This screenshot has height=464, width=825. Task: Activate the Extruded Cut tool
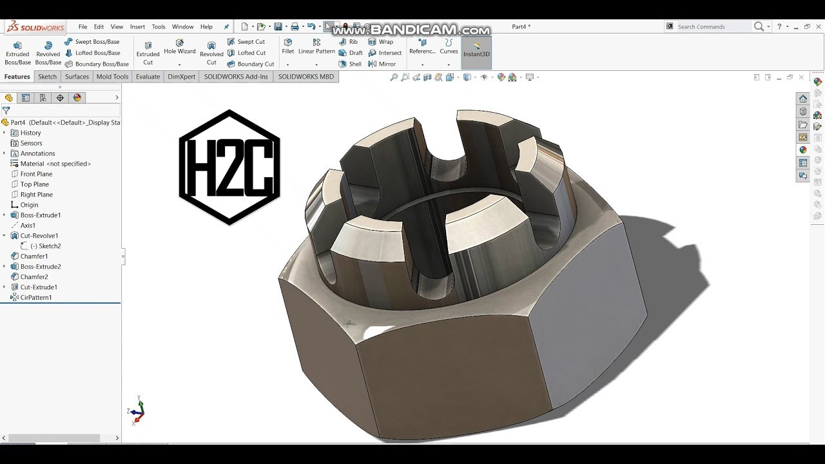point(148,53)
